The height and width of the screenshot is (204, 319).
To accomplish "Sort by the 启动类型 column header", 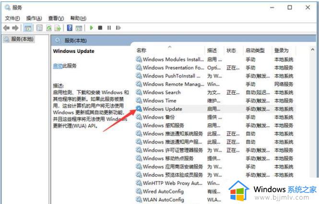I will click(255, 50).
